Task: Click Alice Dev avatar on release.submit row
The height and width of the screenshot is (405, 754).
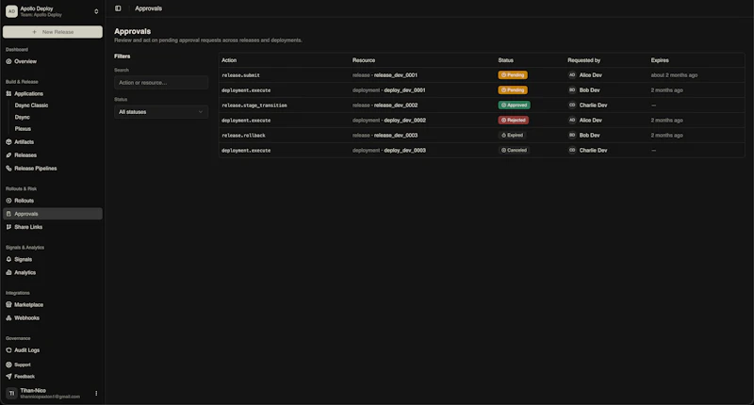Action: click(x=572, y=75)
